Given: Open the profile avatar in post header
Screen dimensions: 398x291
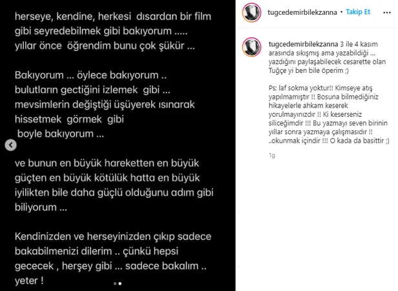Looking at the screenshot, I should [x=251, y=12].
